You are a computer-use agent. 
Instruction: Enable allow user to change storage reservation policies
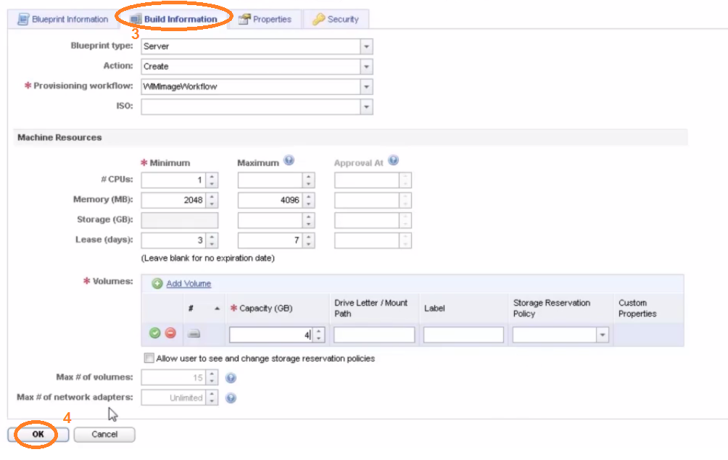click(x=149, y=357)
